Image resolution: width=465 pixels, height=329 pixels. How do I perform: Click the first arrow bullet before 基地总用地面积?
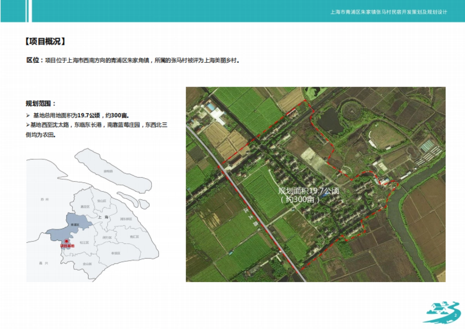point(28,115)
